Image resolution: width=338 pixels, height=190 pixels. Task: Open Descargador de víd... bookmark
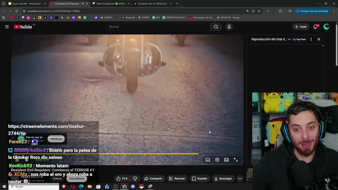[x=201, y=18]
